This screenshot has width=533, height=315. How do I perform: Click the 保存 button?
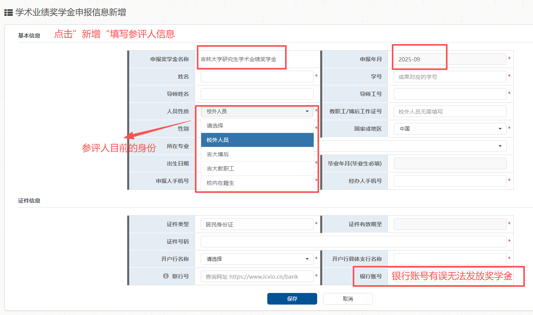click(292, 299)
